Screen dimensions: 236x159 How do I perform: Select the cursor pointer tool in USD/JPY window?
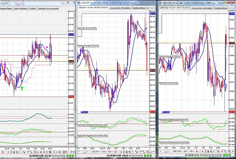(137, 152)
